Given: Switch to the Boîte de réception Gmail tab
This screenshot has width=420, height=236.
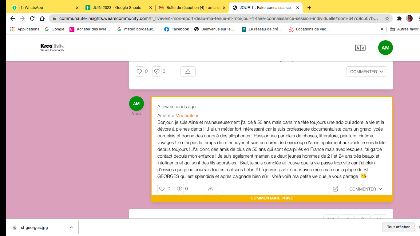Looking at the screenshot, I should click(x=192, y=8).
